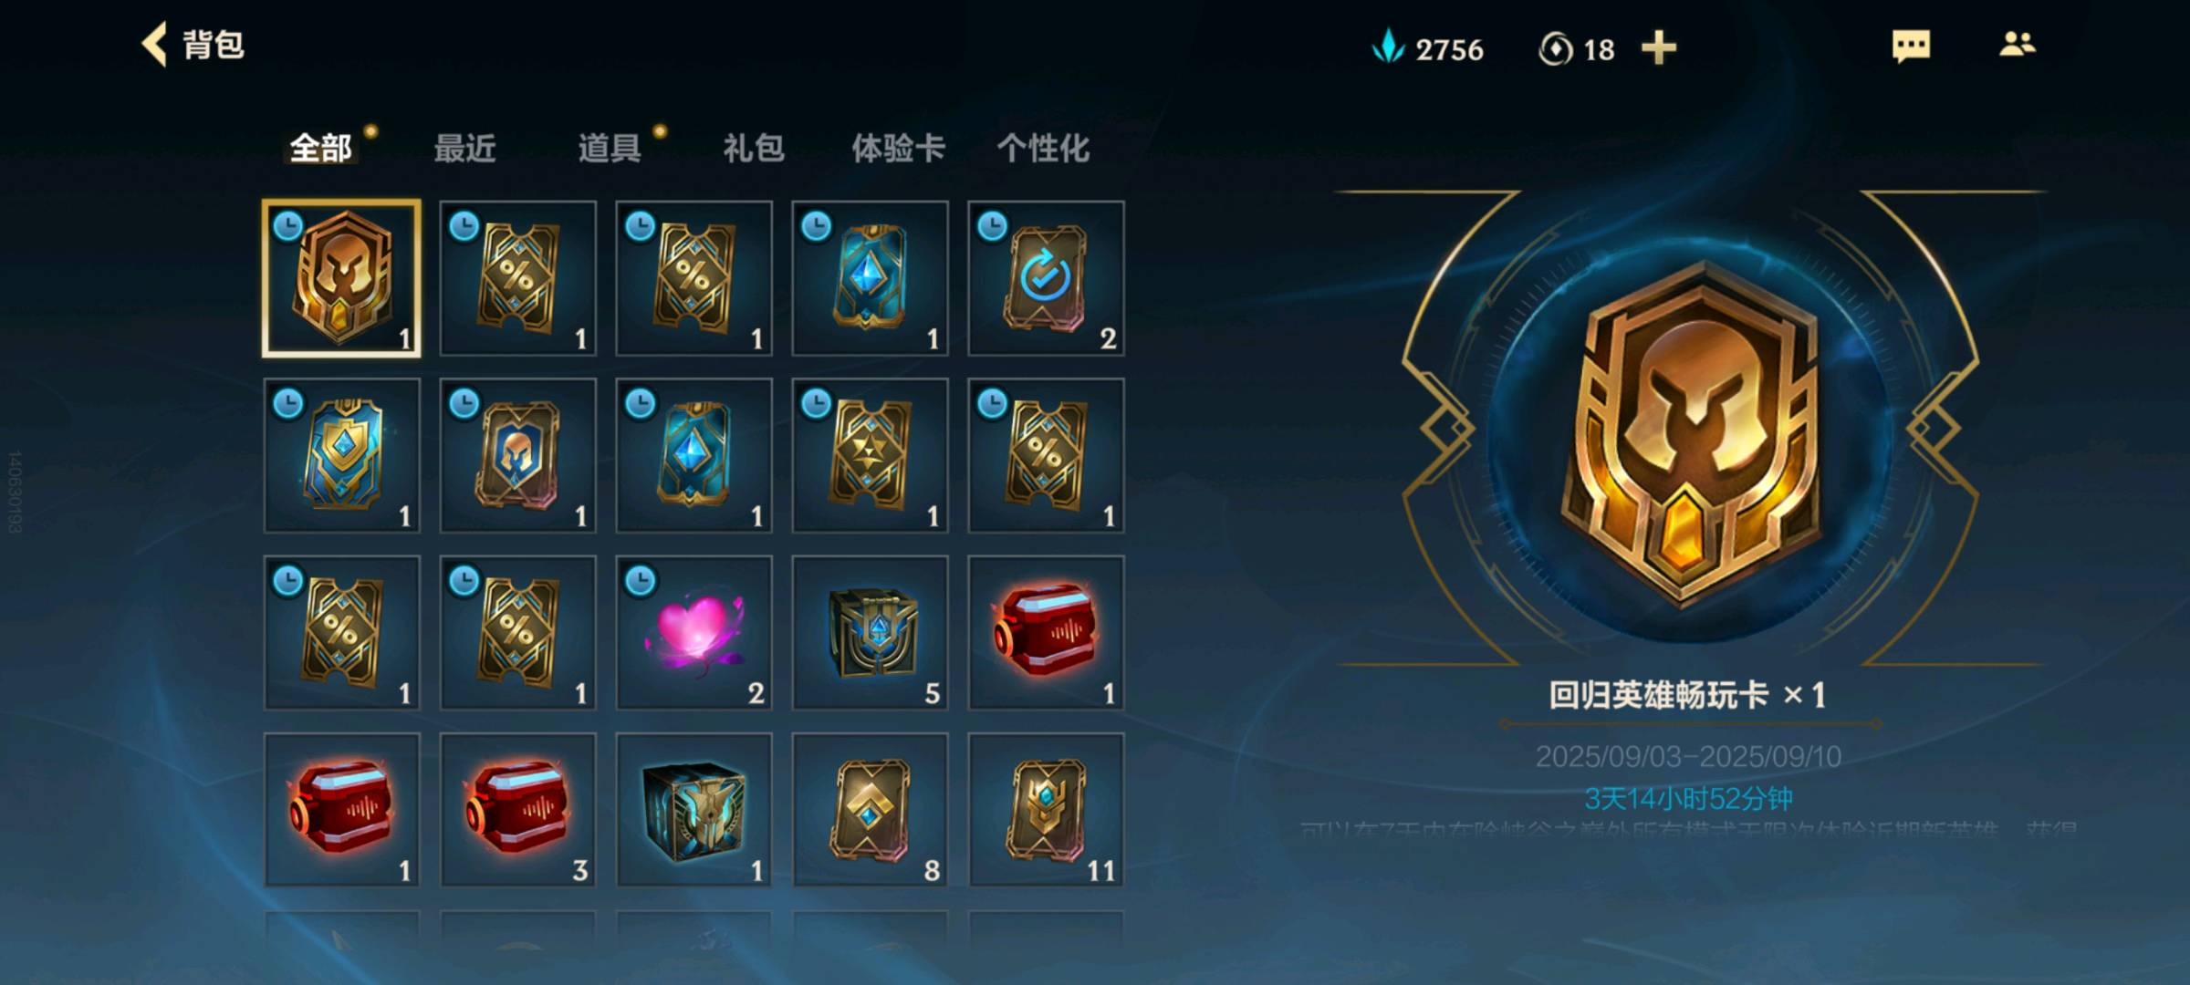Image resolution: width=2190 pixels, height=985 pixels.
Task: Select the first helmet badge item in grid
Action: click(x=341, y=278)
